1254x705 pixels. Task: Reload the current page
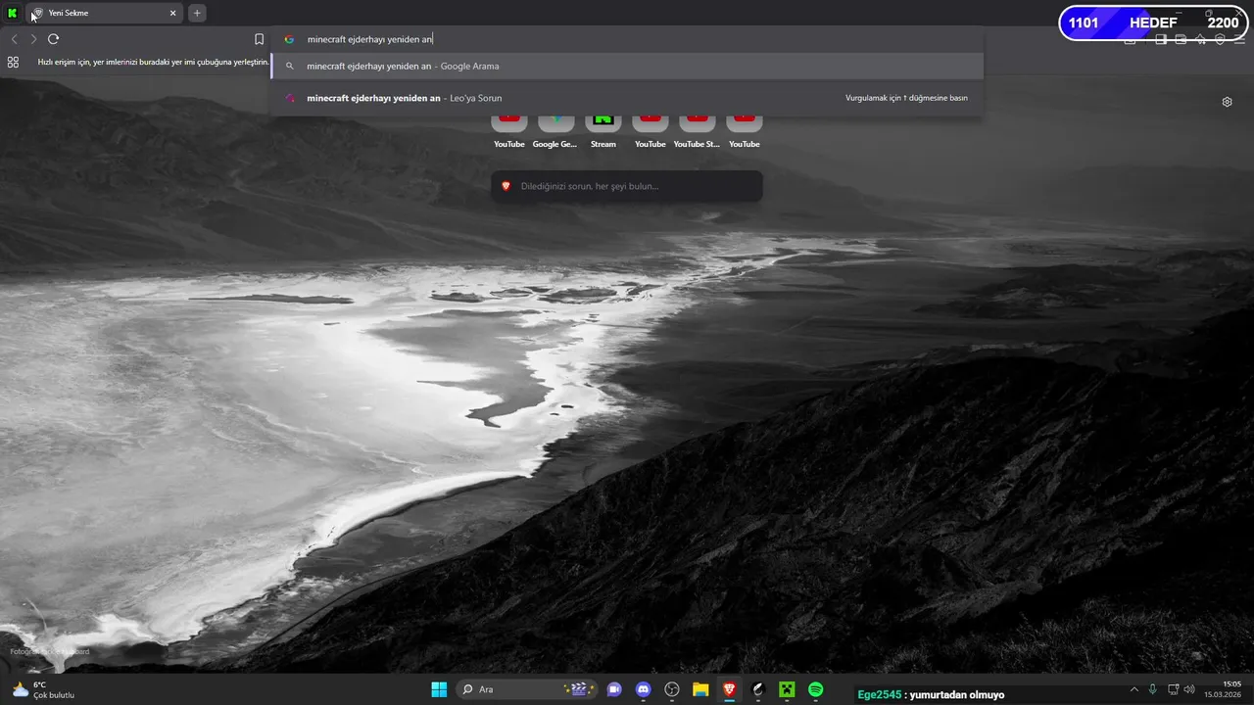tap(53, 39)
